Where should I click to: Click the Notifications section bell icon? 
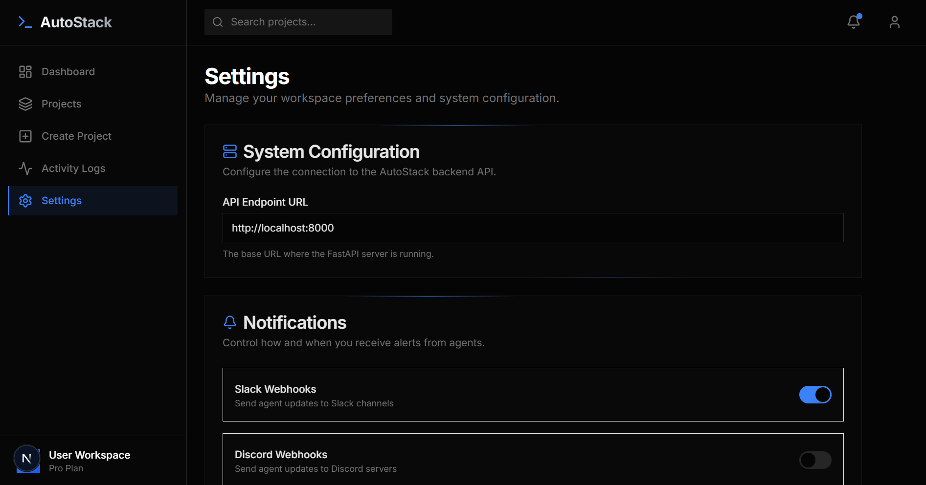pos(230,322)
